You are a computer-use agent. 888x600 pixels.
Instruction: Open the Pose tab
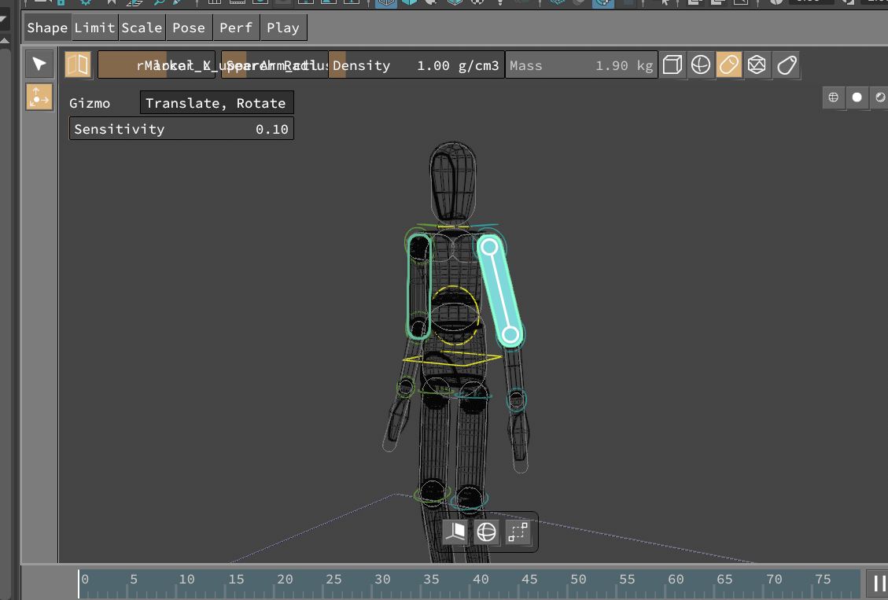[189, 28]
